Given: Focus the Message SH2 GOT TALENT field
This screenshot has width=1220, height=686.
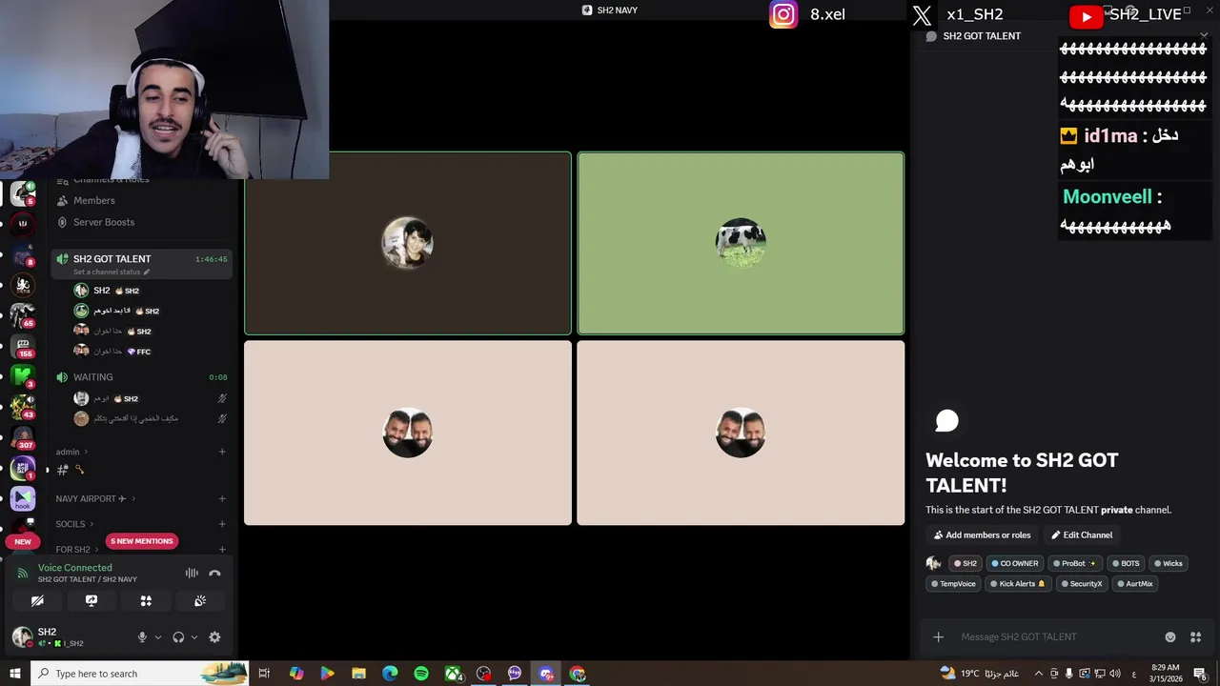Looking at the screenshot, I should click(x=1058, y=636).
